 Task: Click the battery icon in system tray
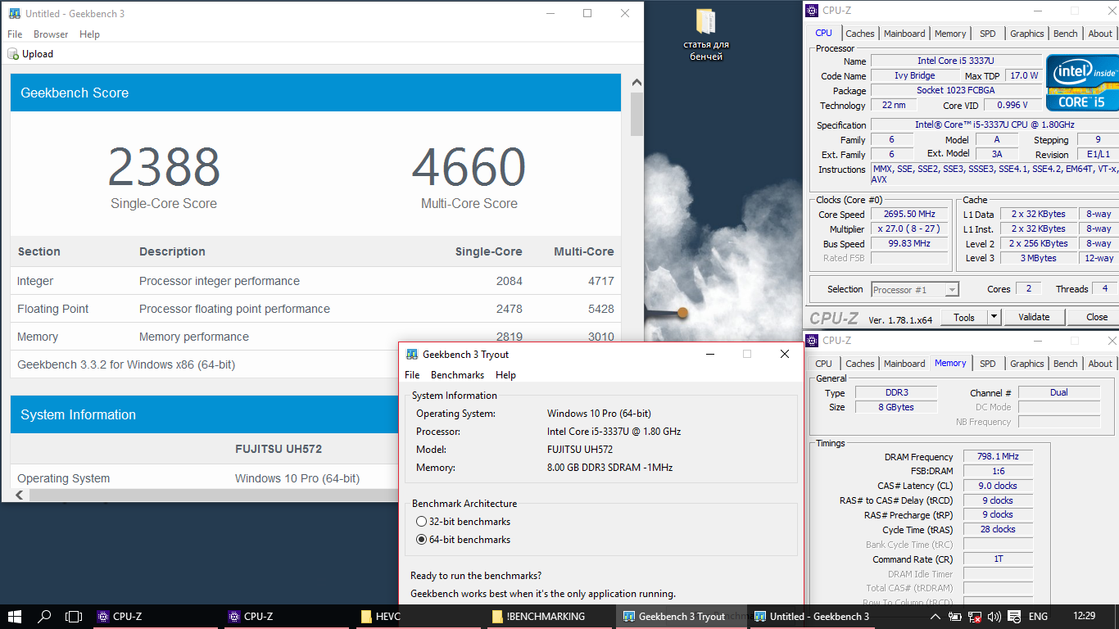[x=955, y=617]
